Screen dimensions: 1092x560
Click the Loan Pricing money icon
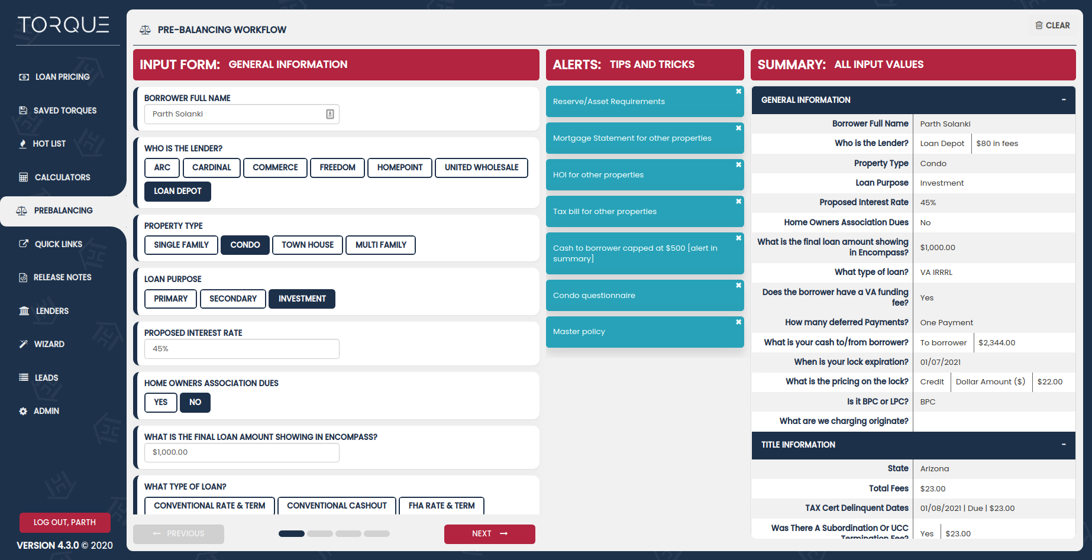coord(24,77)
